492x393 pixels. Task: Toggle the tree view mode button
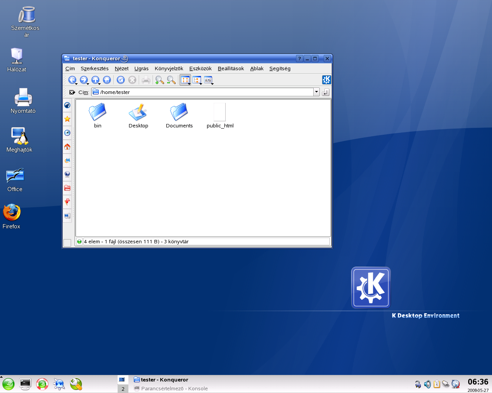pos(196,80)
